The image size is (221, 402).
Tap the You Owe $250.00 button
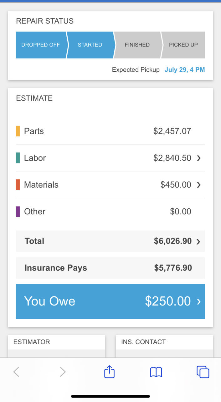click(x=110, y=301)
